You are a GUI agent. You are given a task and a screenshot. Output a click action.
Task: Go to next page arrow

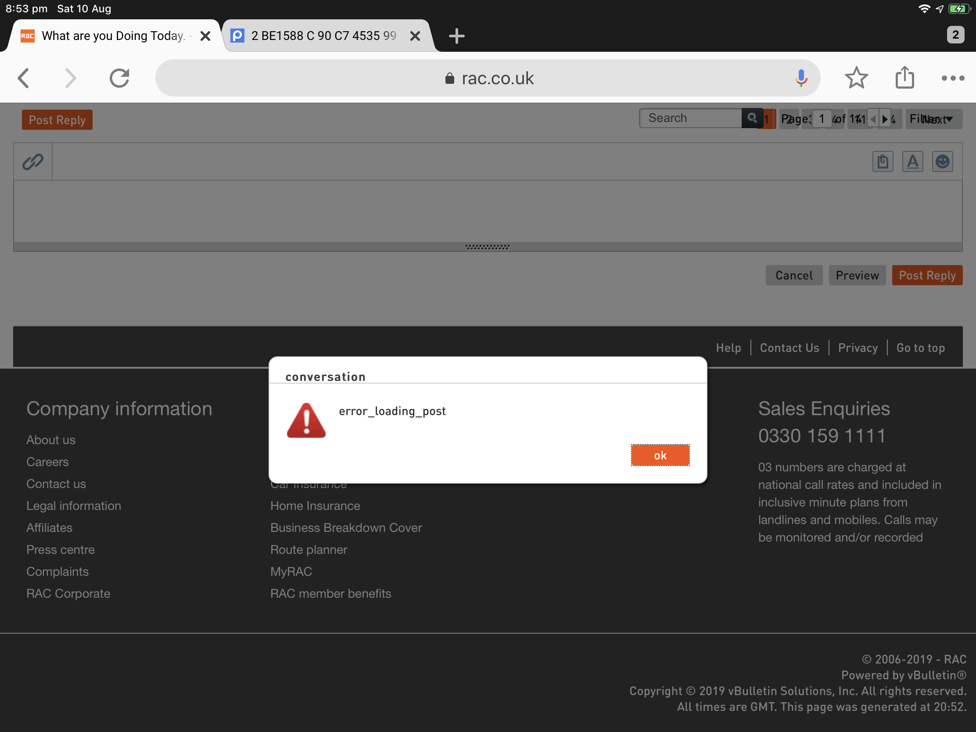[x=884, y=118]
